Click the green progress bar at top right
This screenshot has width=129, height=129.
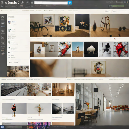(116, 6)
